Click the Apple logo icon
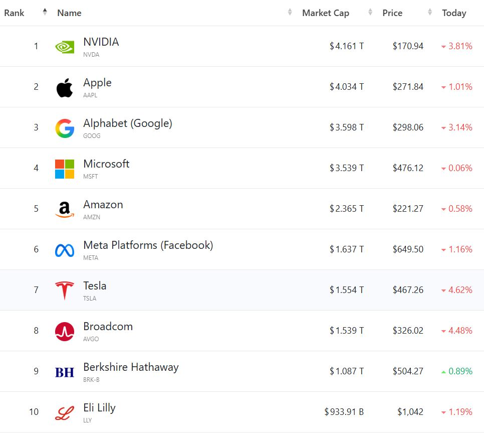The width and height of the screenshot is (484, 434). tap(65, 87)
